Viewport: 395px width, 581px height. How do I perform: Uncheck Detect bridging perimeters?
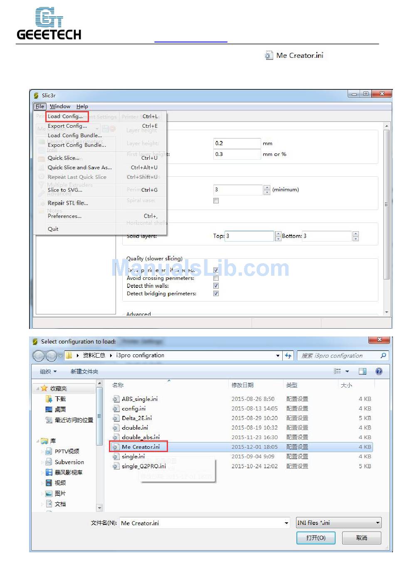pos(216,294)
